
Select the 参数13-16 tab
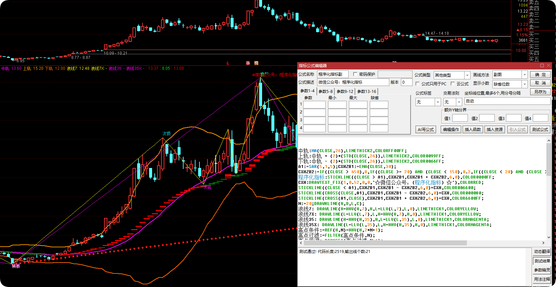tap(366, 92)
